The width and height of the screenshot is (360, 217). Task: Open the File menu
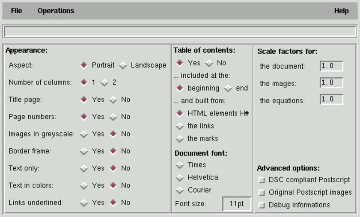16,11
